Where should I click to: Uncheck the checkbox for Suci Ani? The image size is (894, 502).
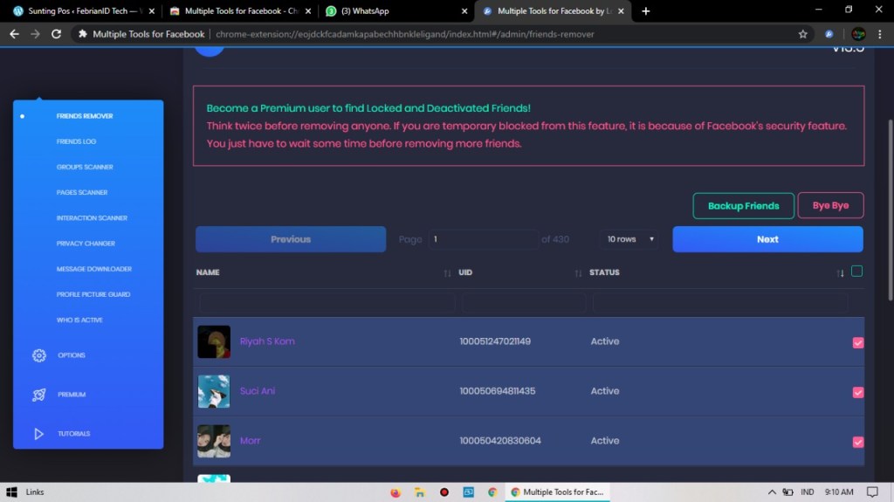point(857,392)
